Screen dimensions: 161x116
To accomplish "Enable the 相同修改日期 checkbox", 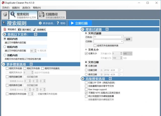I will click(7, 85).
